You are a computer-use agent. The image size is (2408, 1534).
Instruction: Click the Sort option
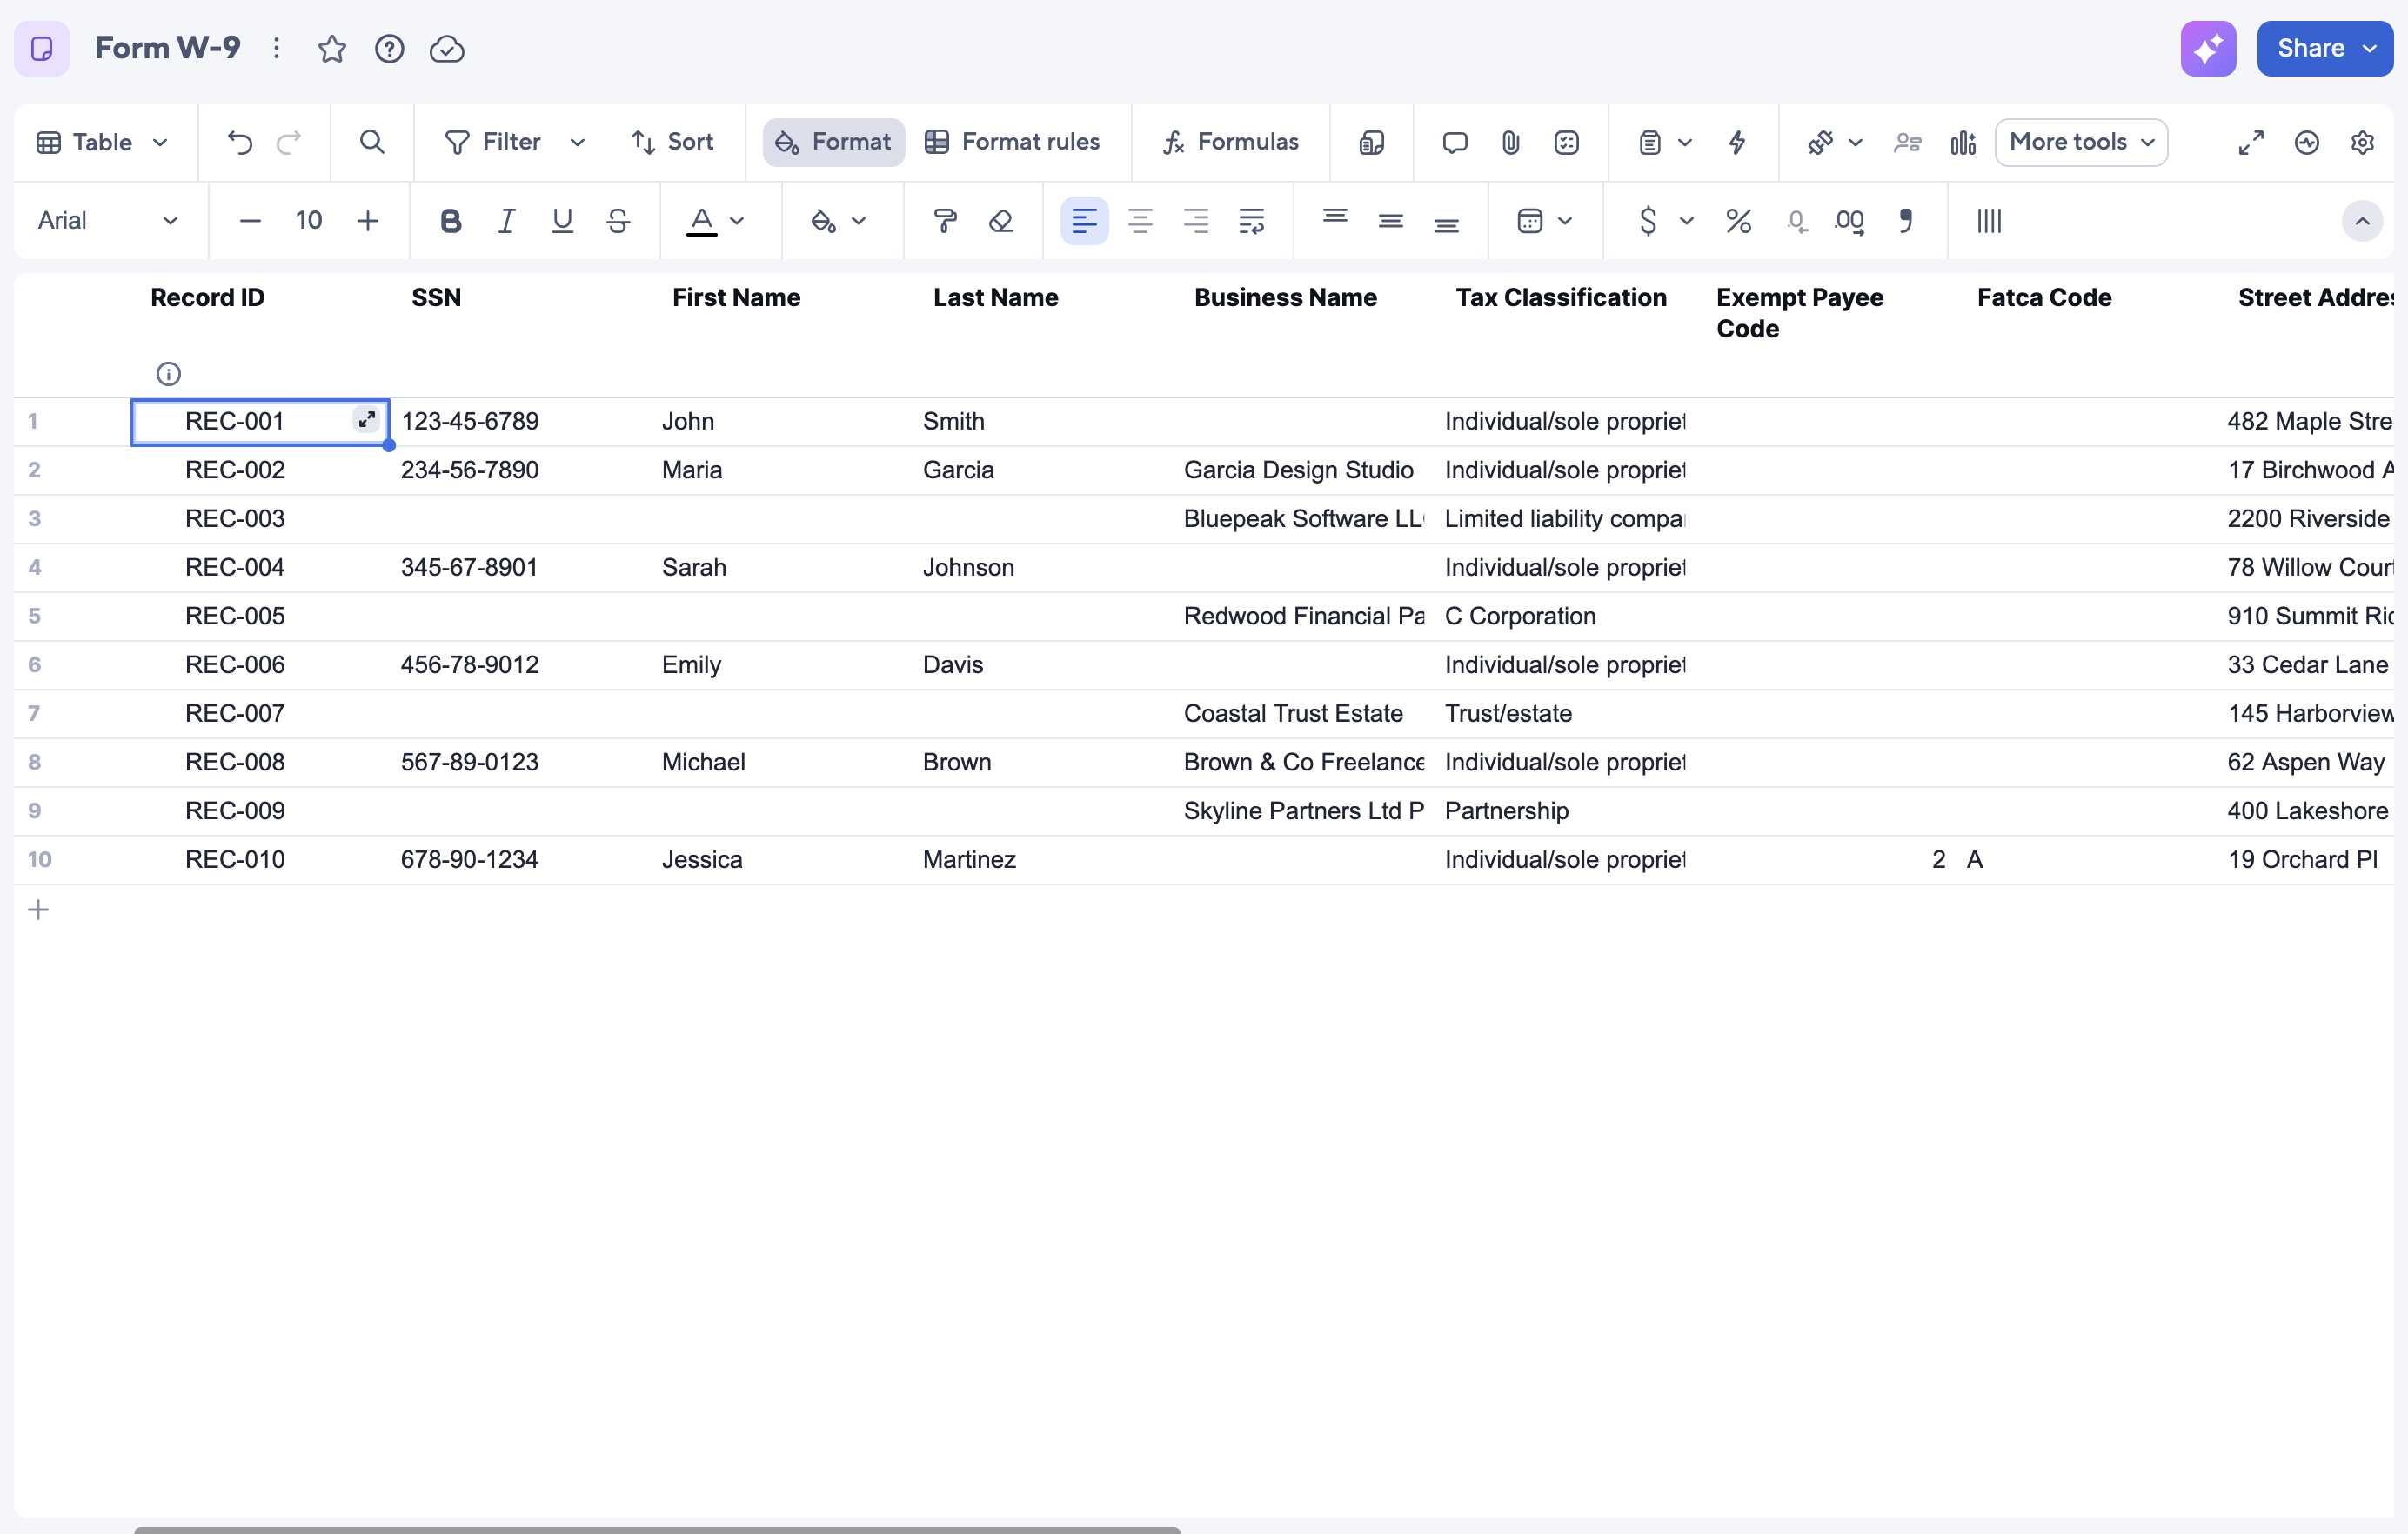[x=672, y=142]
